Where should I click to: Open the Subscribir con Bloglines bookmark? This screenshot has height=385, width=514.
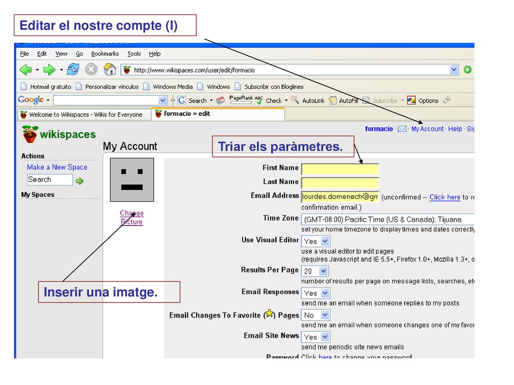point(269,87)
